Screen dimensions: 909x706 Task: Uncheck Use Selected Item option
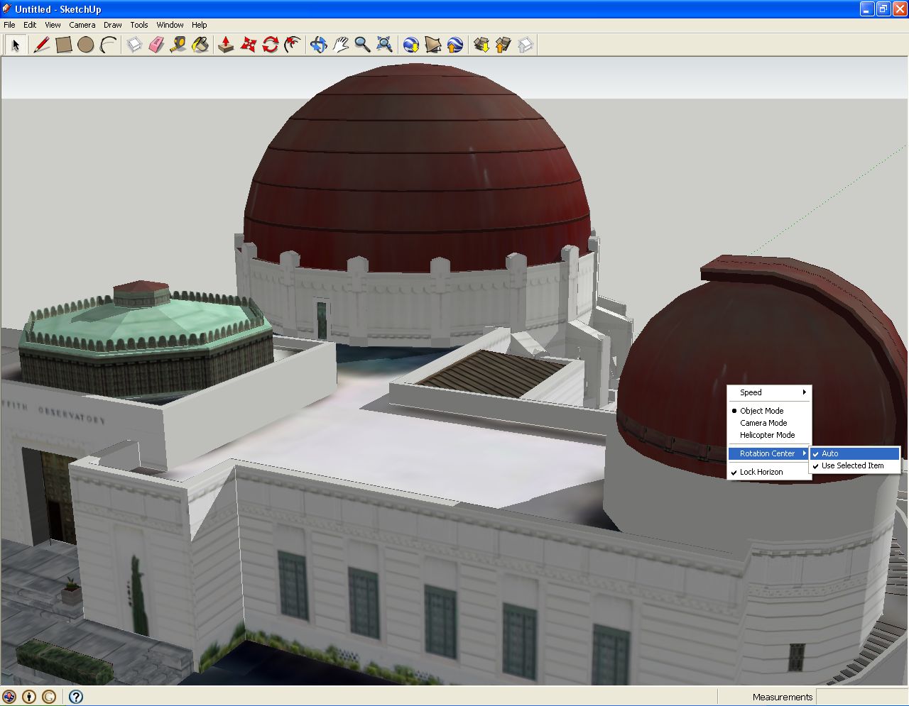(x=852, y=466)
